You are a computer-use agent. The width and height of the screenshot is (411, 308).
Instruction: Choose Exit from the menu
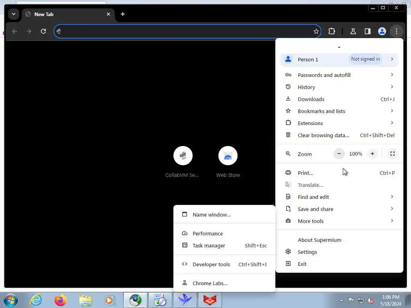click(339, 264)
